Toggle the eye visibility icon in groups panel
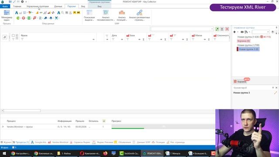Image resolution: width=279 pixels, height=157 pixels. 242,32
